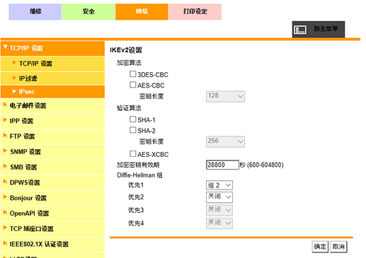This screenshot has width=366, height=258.
Task: Click the 秒 (600-604800) range text
Action: 261,165
